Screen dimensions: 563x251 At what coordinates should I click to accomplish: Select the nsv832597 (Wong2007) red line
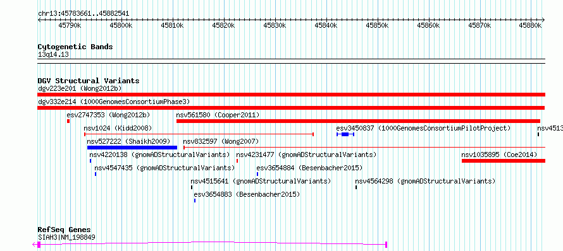click(x=364, y=148)
